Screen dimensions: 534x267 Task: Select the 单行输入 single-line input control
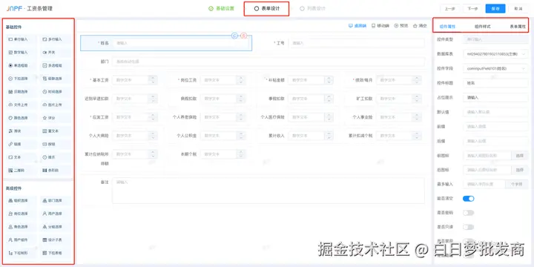21,39
